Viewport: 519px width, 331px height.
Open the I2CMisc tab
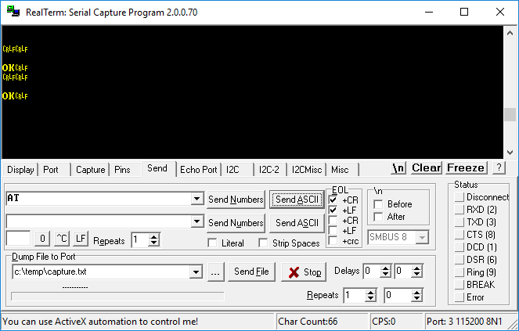pyautogui.click(x=307, y=170)
